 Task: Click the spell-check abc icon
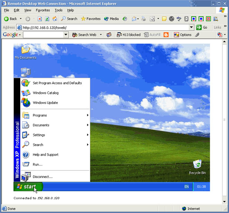pyautogui.click(x=179, y=19)
